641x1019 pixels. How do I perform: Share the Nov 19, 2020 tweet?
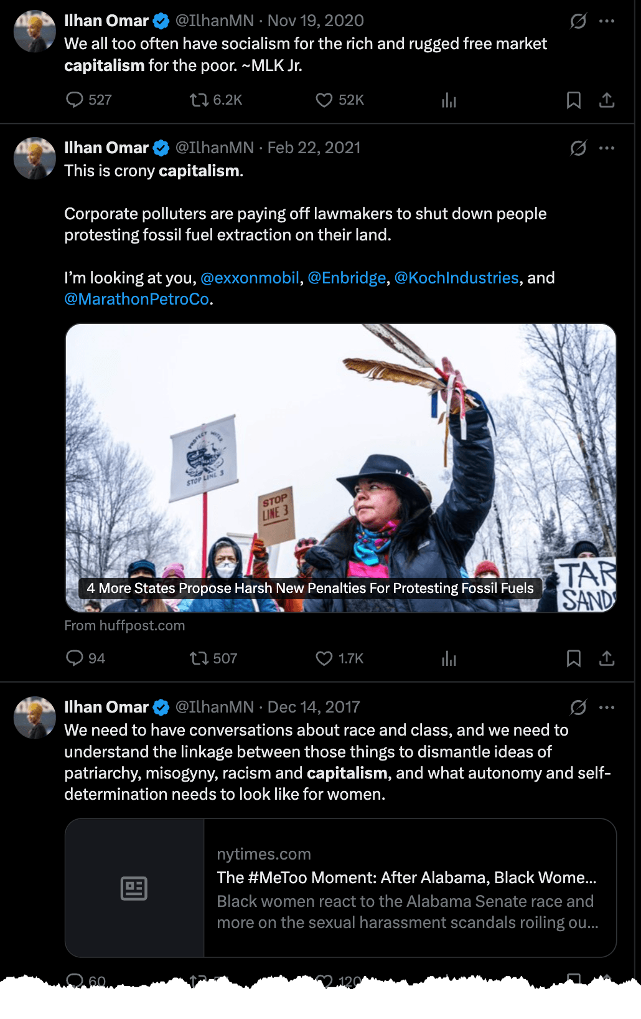[x=607, y=100]
